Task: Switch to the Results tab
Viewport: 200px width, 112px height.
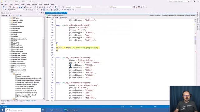Action: (x=56, y=18)
